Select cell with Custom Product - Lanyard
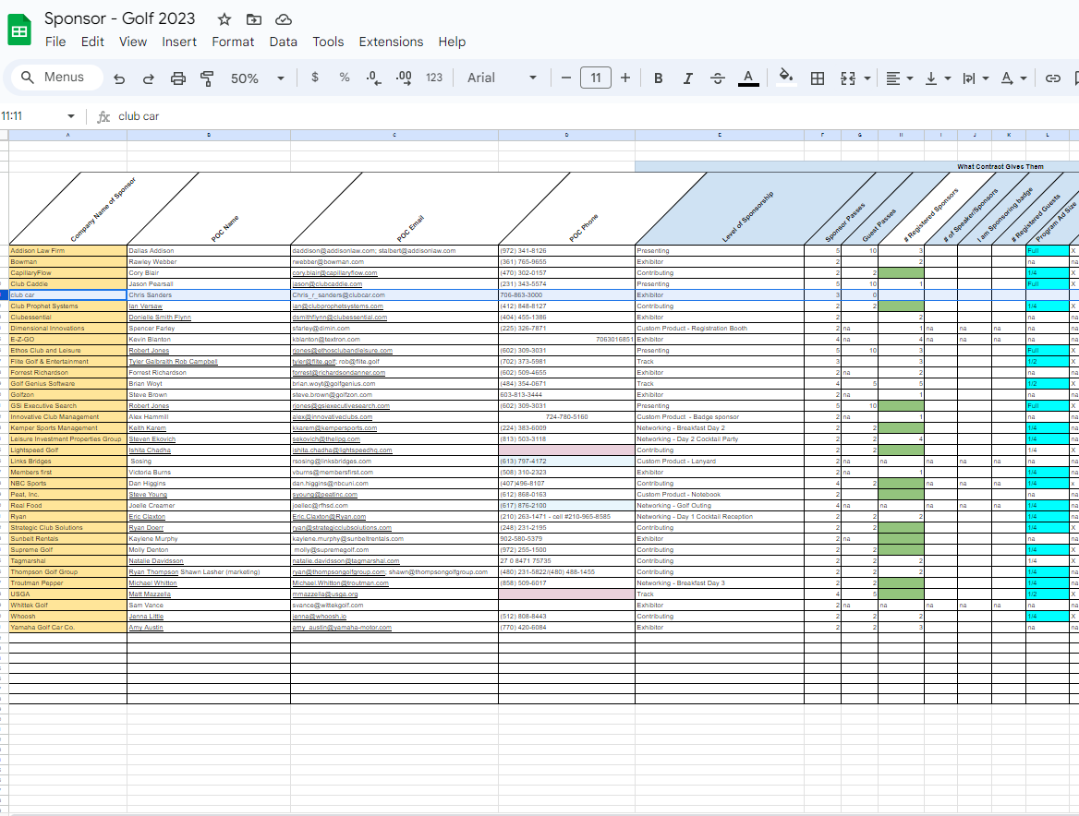Screen dimensions: 1079x816 point(719,462)
